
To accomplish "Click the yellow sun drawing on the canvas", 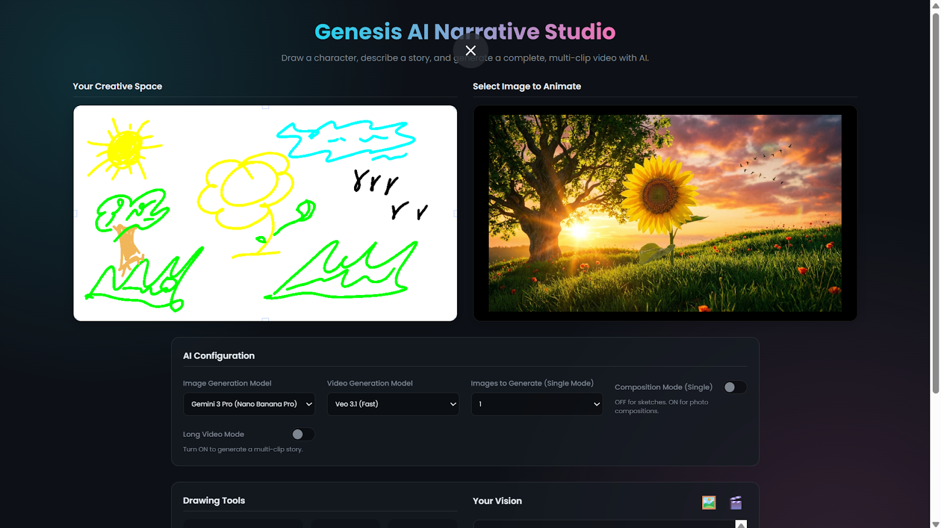I will (124, 147).
